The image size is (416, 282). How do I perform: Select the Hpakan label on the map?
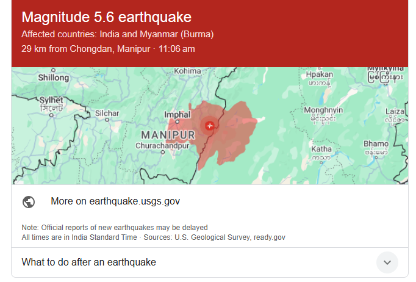[x=319, y=74]
